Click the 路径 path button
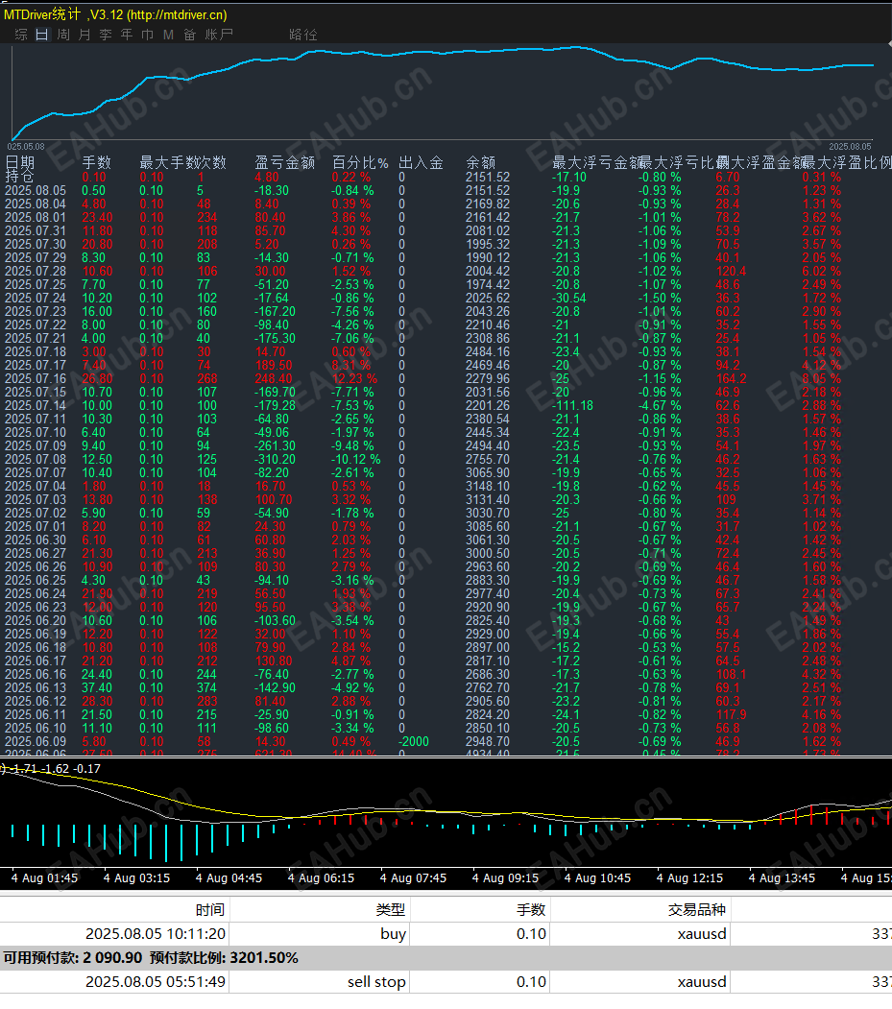The width and height of the screenshot is (892, 1009). pos(302,35)
